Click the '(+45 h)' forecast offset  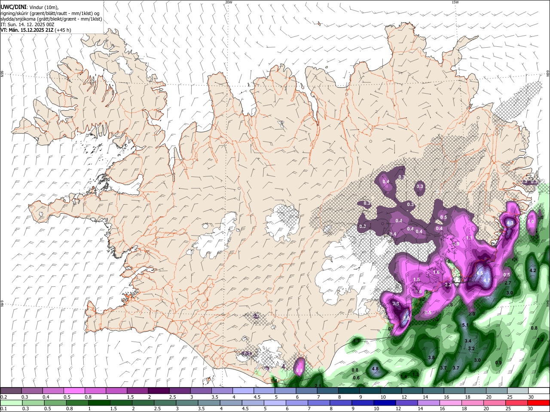coord(63,30)
